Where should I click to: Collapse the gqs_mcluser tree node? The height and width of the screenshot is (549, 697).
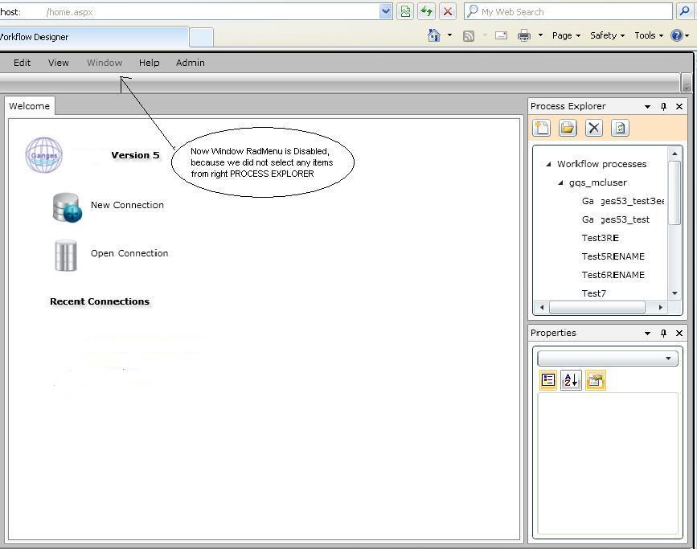560,182
